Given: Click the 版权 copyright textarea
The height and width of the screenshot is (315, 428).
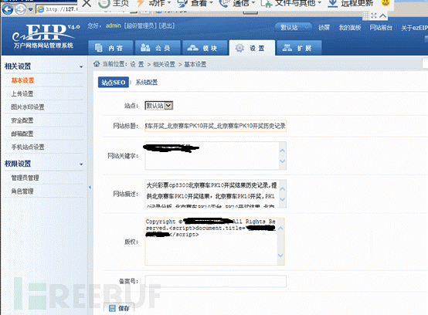Looking at the screenshot, I should coord(215,242).
